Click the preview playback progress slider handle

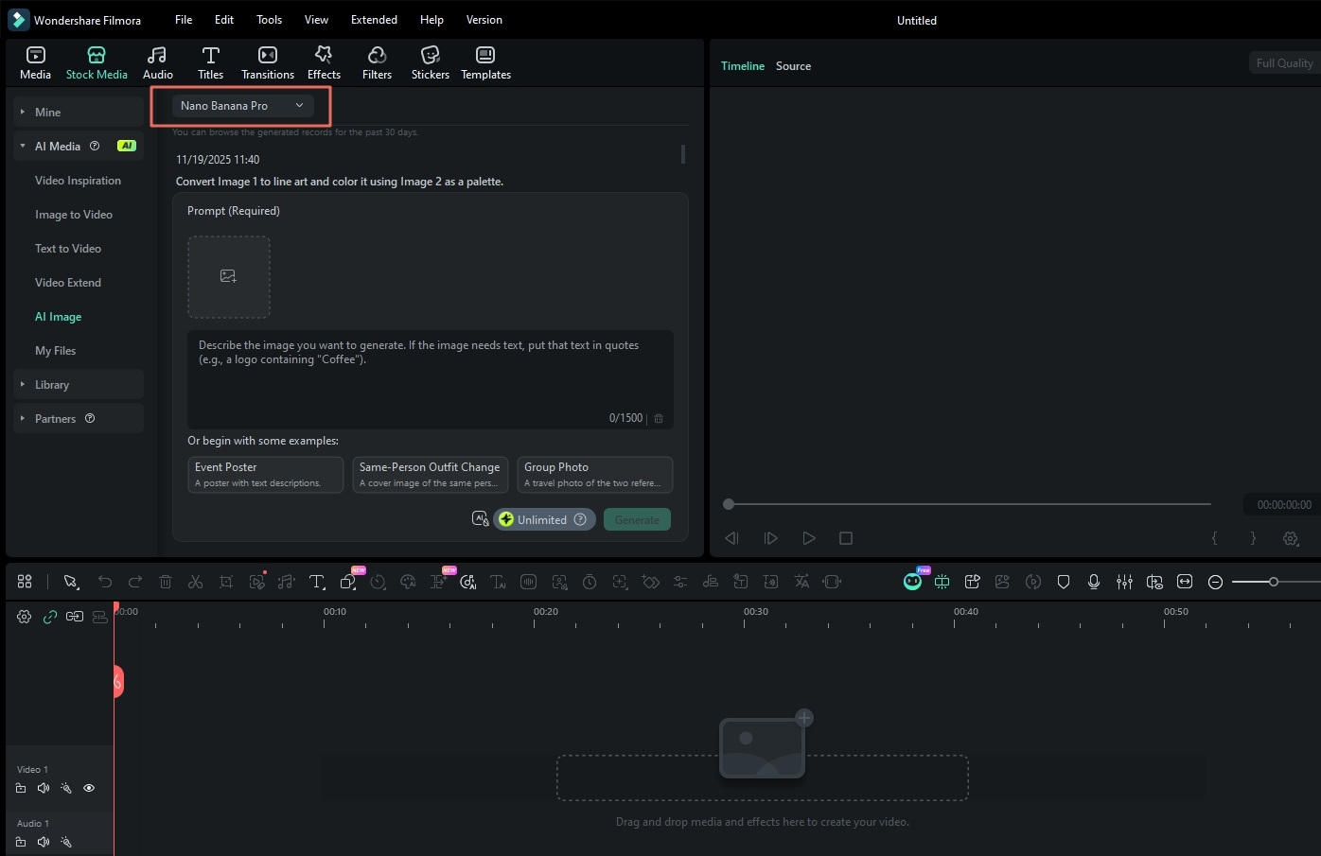729,504
